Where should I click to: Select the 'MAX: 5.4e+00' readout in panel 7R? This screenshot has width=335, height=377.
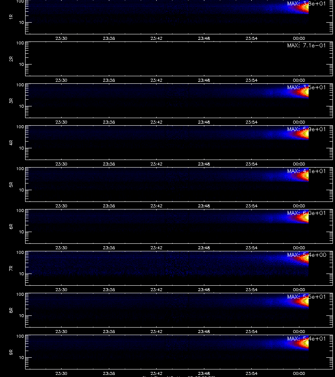(307, 255)
